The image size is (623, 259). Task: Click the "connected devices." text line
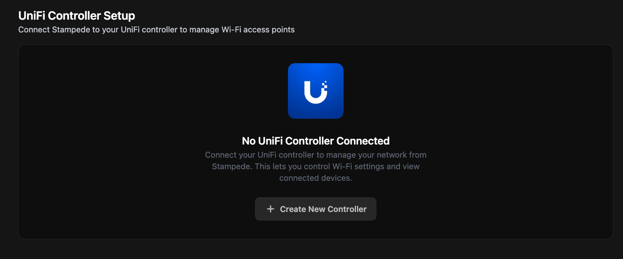(315, 178)
